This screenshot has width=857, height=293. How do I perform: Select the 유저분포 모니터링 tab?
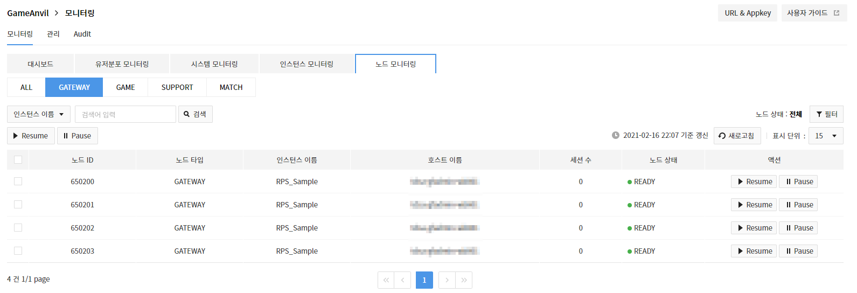tap(122, 64)
